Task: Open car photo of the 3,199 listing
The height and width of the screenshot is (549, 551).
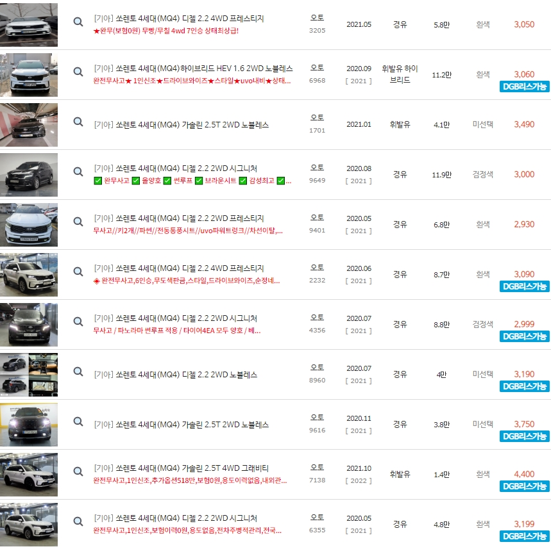Action: point(29,525)
